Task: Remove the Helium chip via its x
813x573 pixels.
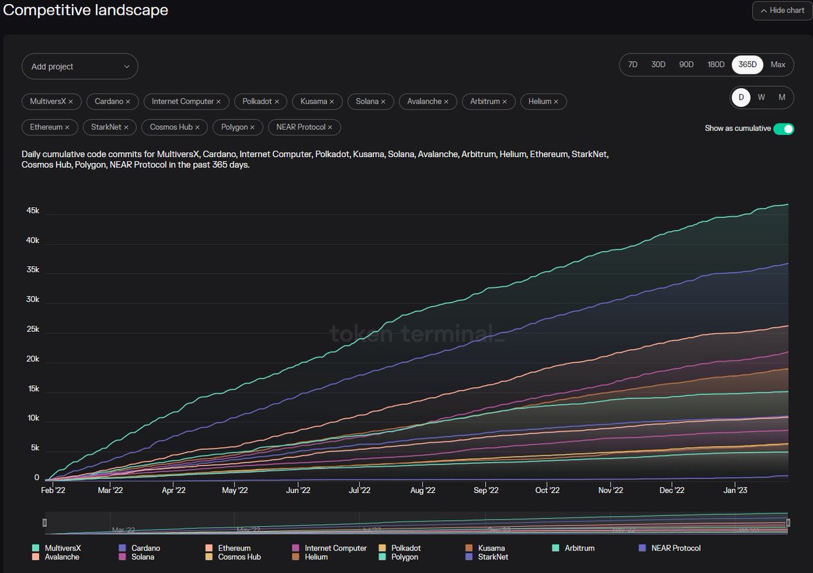Action: pyautogui.click(x=556, y=102)
